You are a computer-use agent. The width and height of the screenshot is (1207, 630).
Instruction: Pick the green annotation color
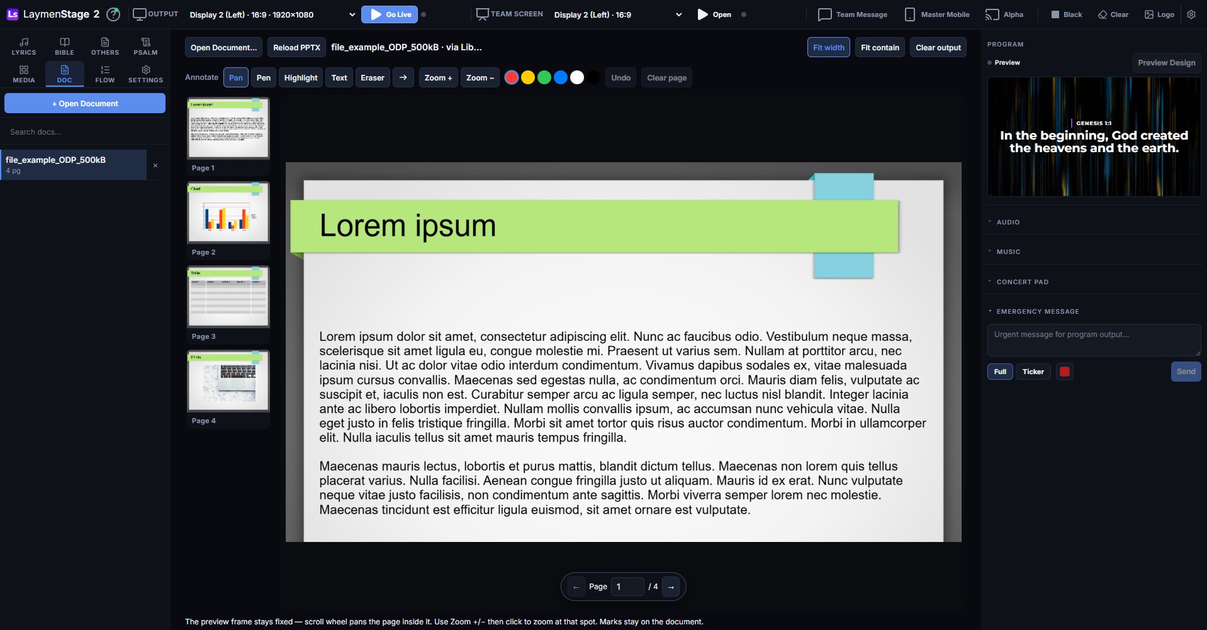(544, 77)
